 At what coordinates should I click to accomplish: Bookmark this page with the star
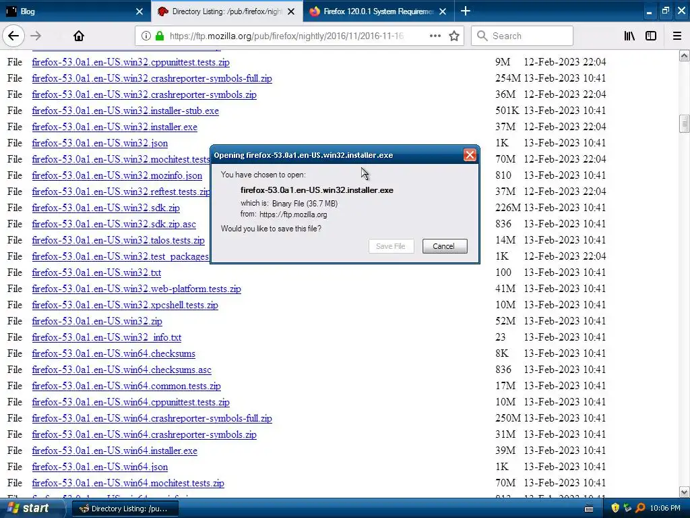[454, 36]
